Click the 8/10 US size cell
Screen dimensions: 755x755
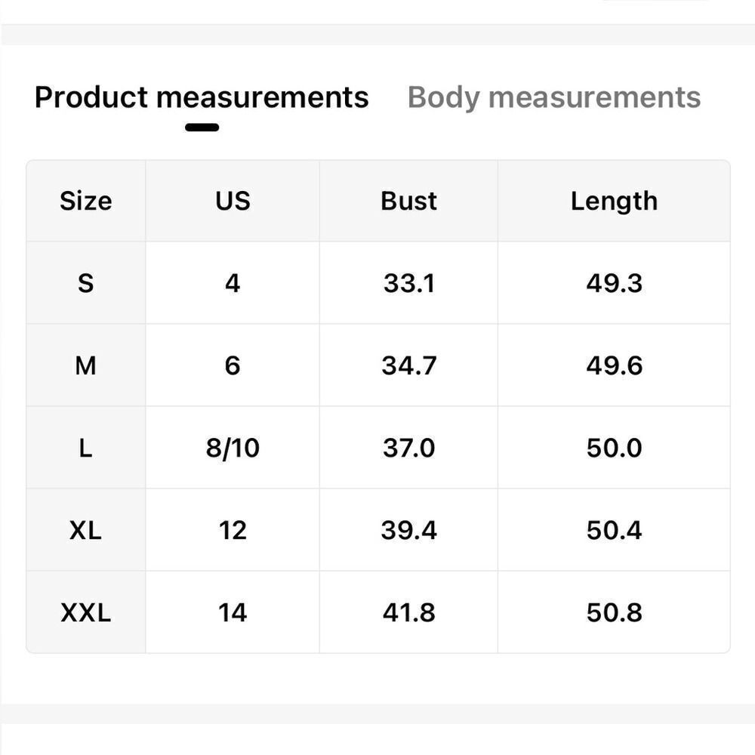click(x=233, y=448)
